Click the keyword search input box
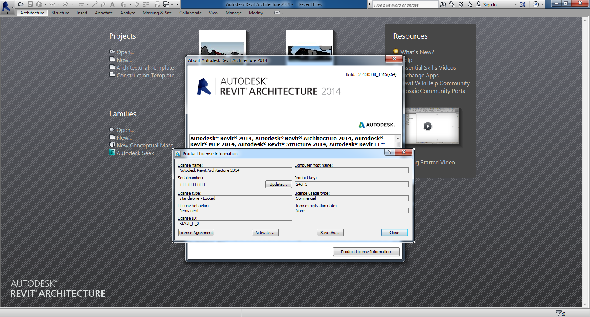This screenshot has height=317, width=590. (x=405, y=5)
